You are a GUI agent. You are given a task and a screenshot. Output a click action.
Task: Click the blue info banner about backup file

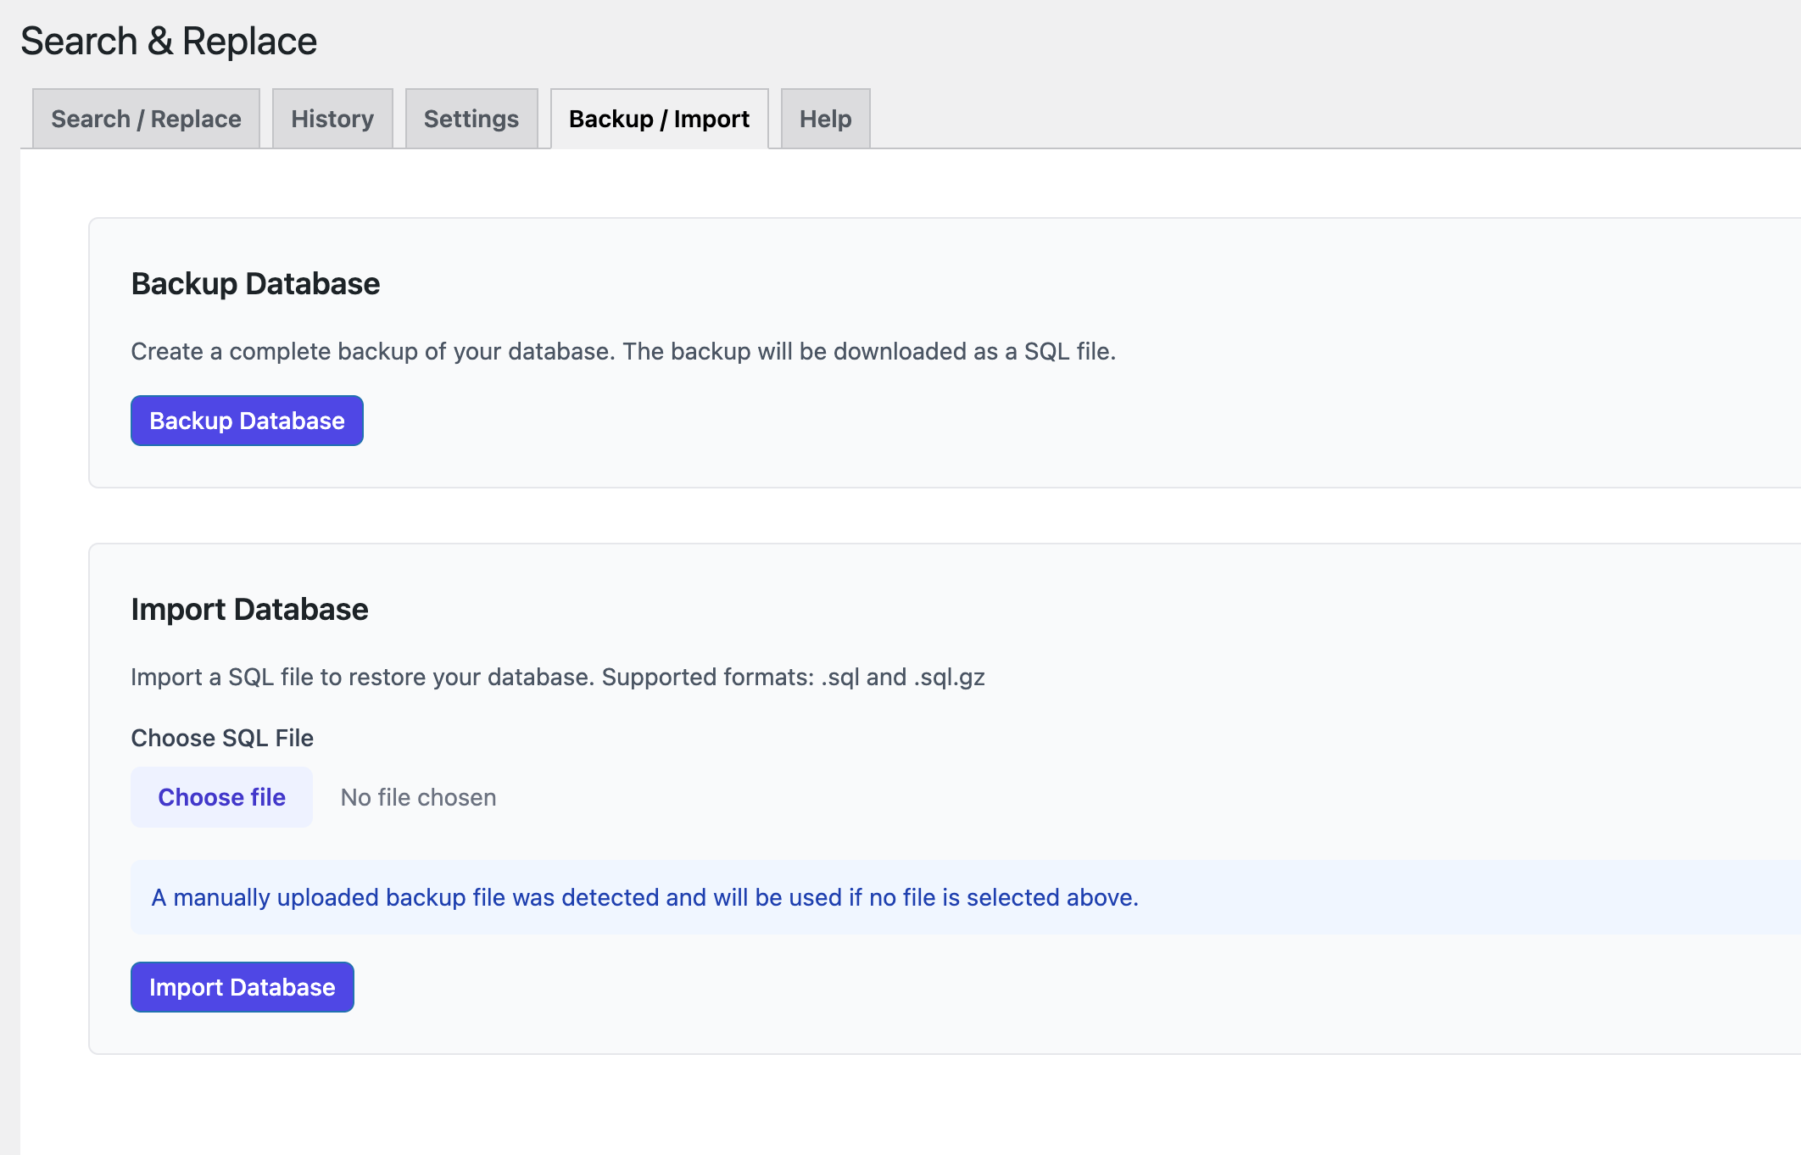click(933, 896)
